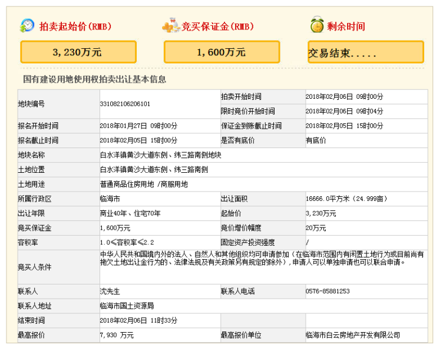Click contact address 临海市国土资源局
Viewport: 436px width, 345px height.
127,306
